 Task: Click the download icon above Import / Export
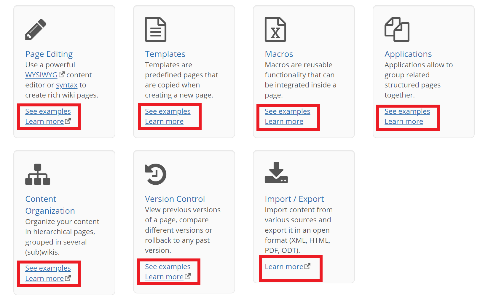pos(276,173)
